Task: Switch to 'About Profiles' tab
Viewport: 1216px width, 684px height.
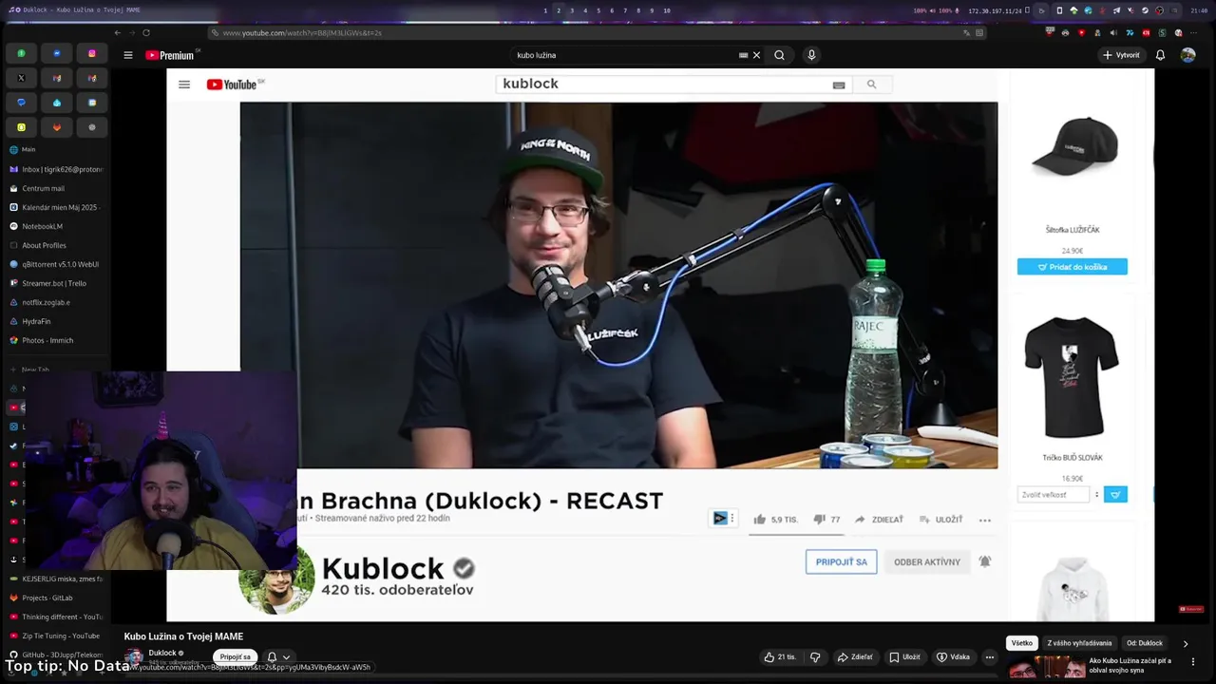Action: pyautogui.click(x=55, y=245)
